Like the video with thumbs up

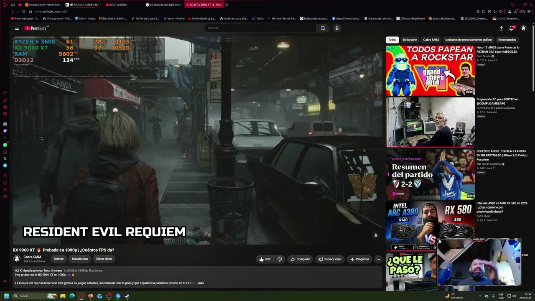coord(265,259)
